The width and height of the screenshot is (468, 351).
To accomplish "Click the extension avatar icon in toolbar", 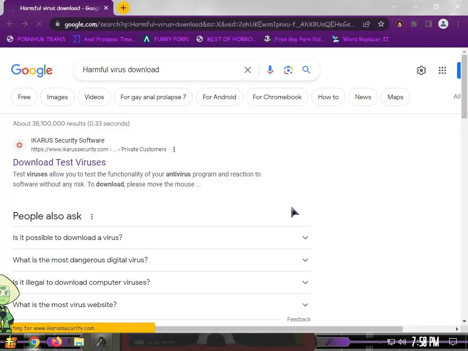I will pos(399,24).
